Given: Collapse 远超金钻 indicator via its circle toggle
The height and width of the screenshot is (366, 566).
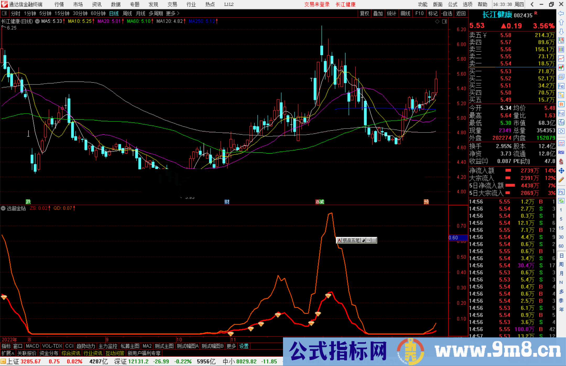Looking at the screenshot, I should coord(3,208).
